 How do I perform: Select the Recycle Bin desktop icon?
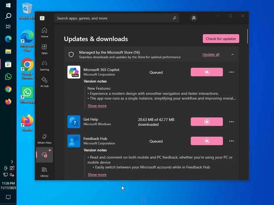tap(27, 11)
